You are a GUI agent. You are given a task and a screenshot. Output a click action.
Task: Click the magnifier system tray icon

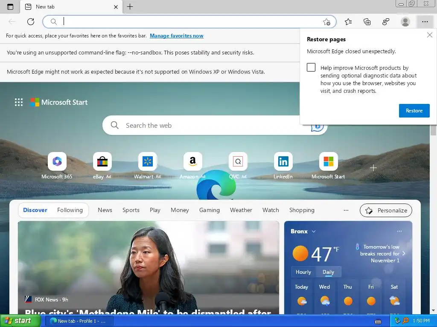click(x=405, y=321)
